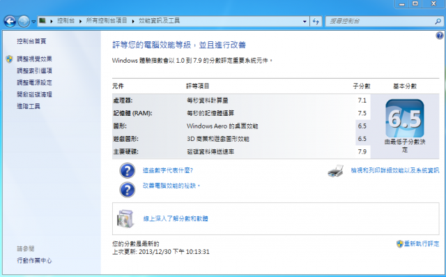Screen dimensions: 446x277
Task: Open the address bar history dropdown
Action: coord(305,22)
